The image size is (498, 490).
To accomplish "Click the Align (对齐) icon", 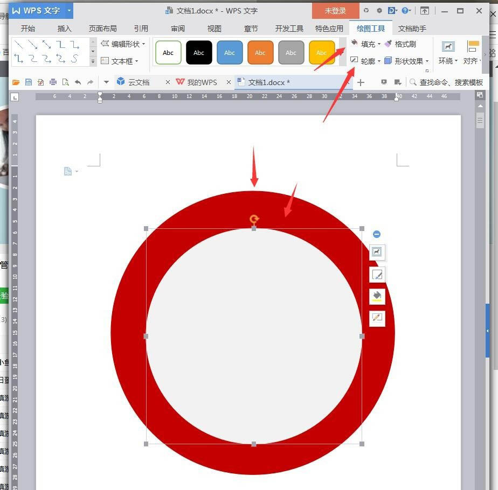I will tap(473, 47).
